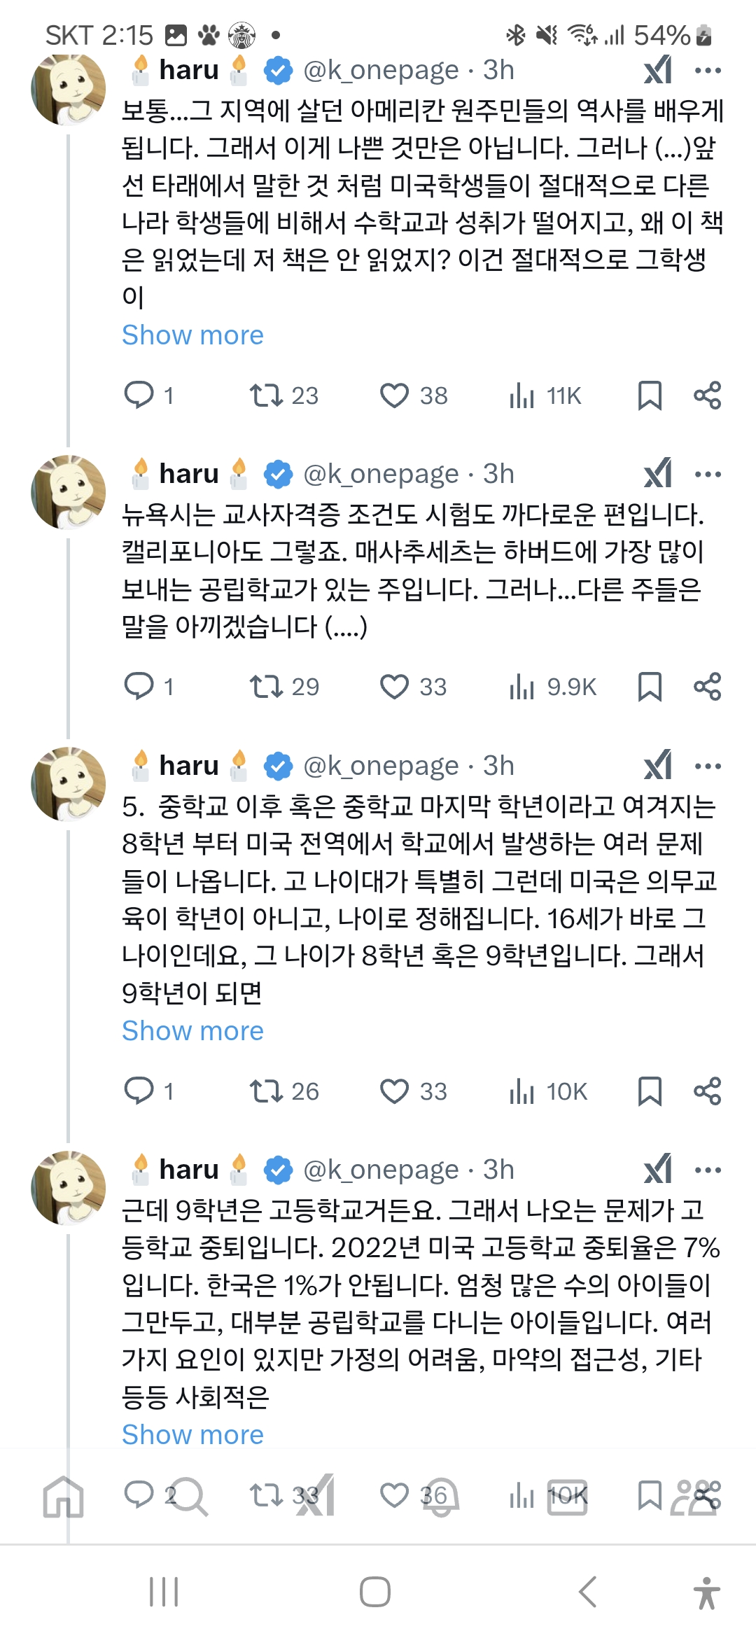Tap the Android back button
756x1638 pixels.
pos(588,1592)
